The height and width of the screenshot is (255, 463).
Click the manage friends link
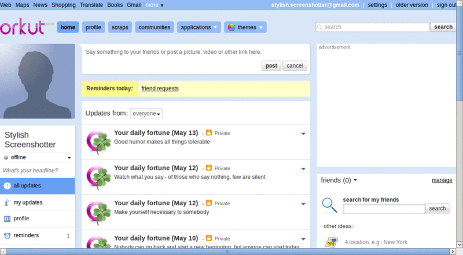click(x=442, y=180)
